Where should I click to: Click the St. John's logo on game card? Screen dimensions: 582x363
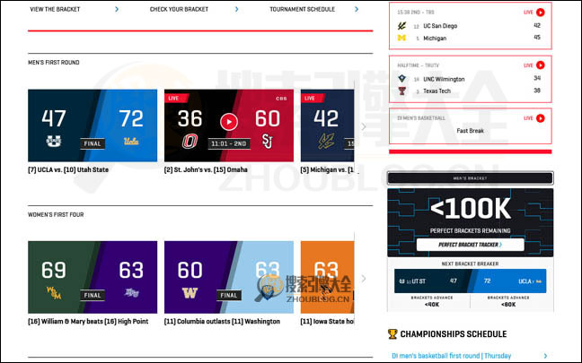[268, 141]
